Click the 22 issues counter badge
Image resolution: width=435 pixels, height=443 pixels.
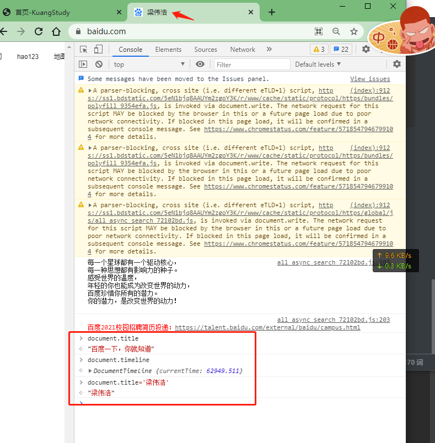[341, 50]
